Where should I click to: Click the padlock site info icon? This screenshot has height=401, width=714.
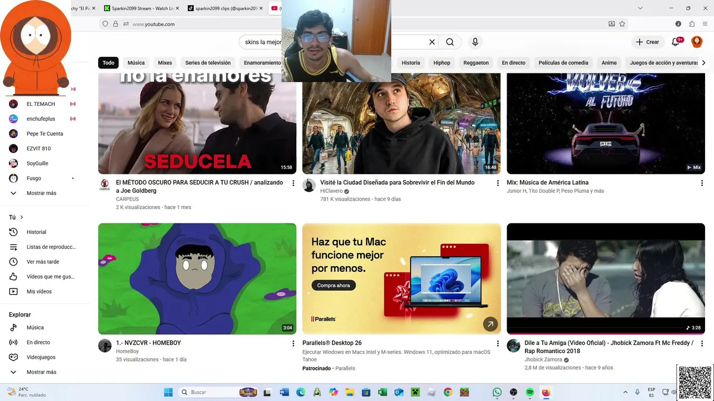click(x=115, y=24)
